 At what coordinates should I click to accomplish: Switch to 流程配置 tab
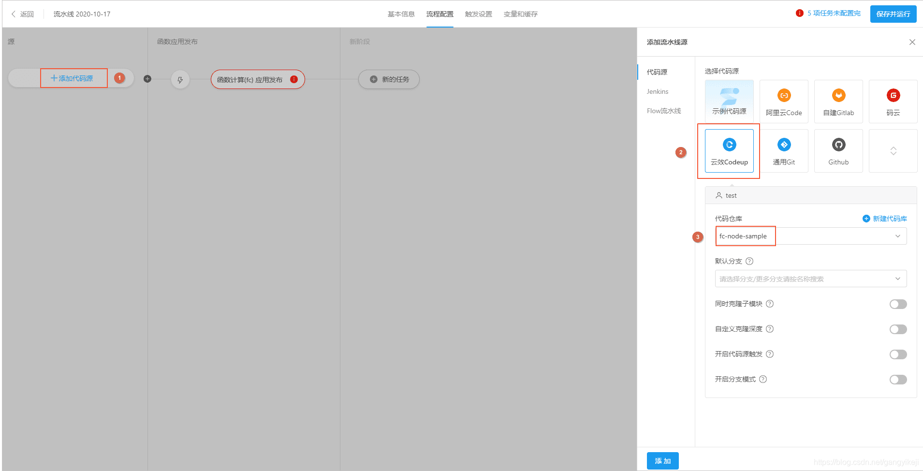point(440,14)
